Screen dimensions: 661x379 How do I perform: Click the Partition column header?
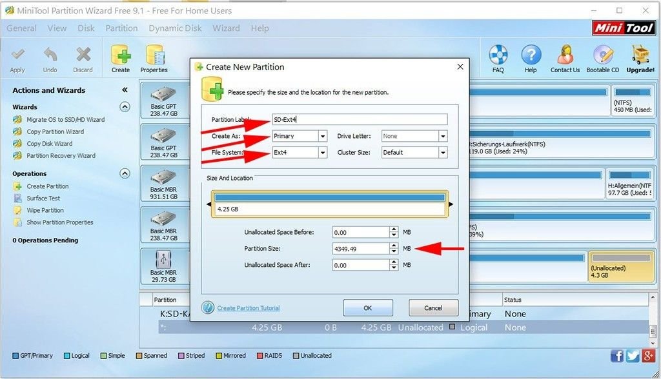click(x=165, y=300)
